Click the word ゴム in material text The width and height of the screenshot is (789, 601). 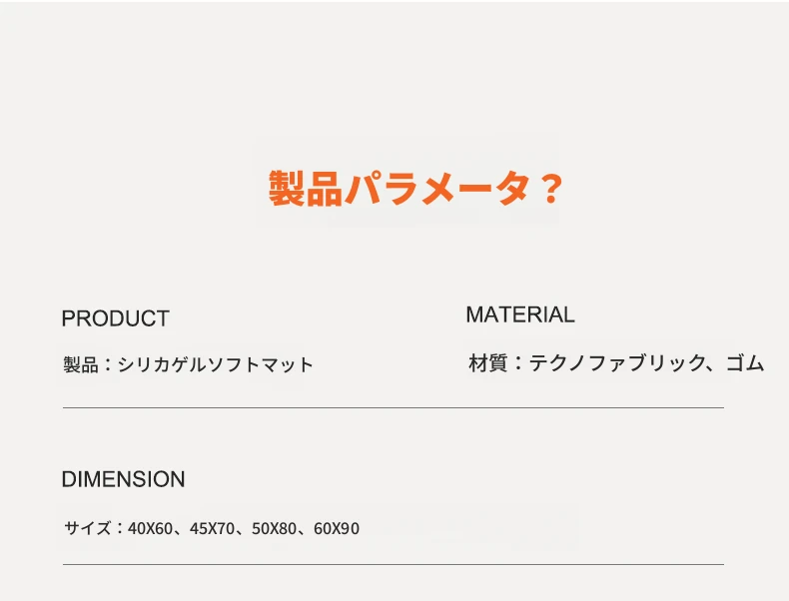[x=745, y=362]
